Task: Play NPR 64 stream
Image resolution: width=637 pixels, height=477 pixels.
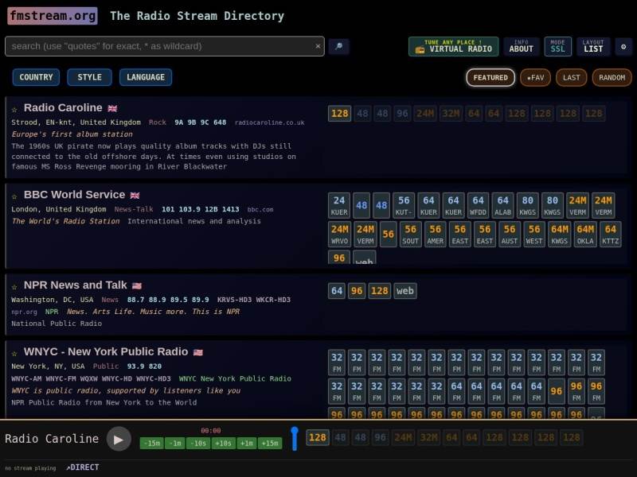Action: 337,291
